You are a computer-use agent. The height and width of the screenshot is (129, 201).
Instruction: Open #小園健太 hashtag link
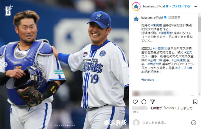coord(160,48)
